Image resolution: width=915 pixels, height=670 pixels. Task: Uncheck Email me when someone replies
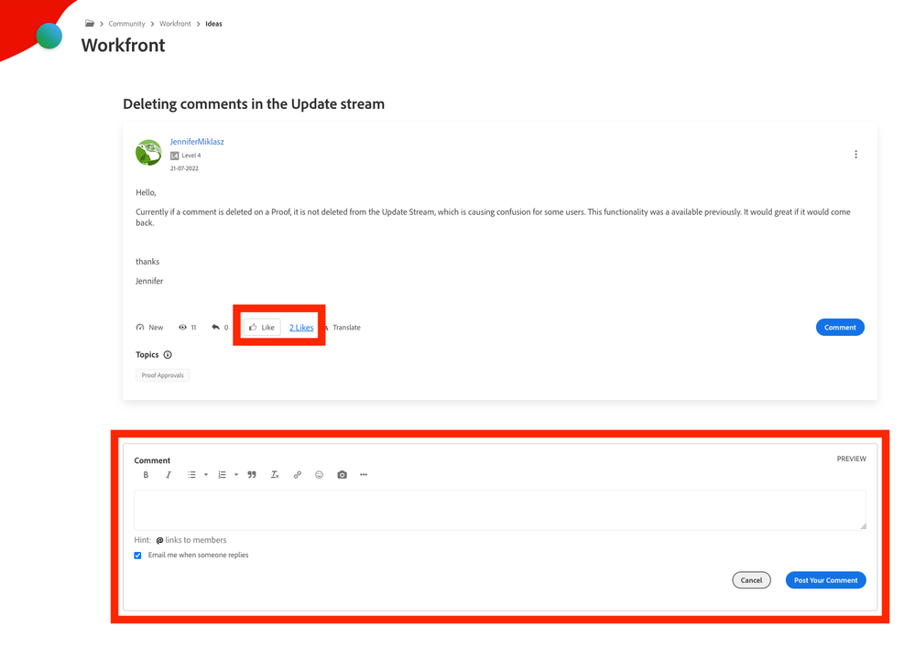tap(138, 556)
